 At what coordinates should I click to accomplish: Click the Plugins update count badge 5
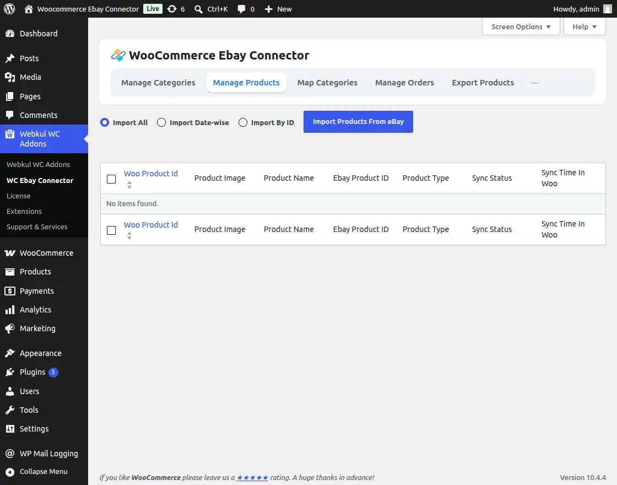click(53, 372)
